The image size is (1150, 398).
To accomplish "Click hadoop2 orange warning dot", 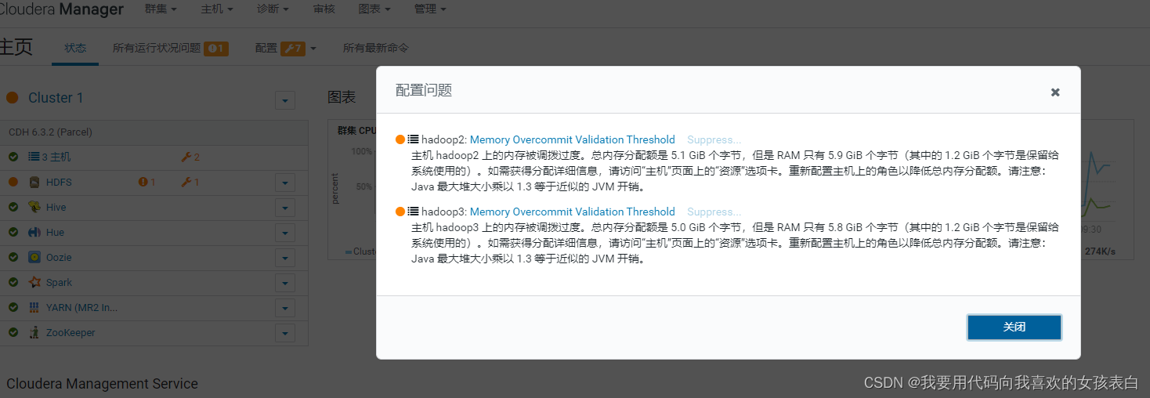I will pos(400,139).
